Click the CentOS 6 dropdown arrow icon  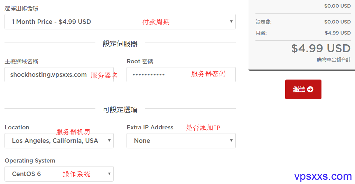(x=109, y=174)
